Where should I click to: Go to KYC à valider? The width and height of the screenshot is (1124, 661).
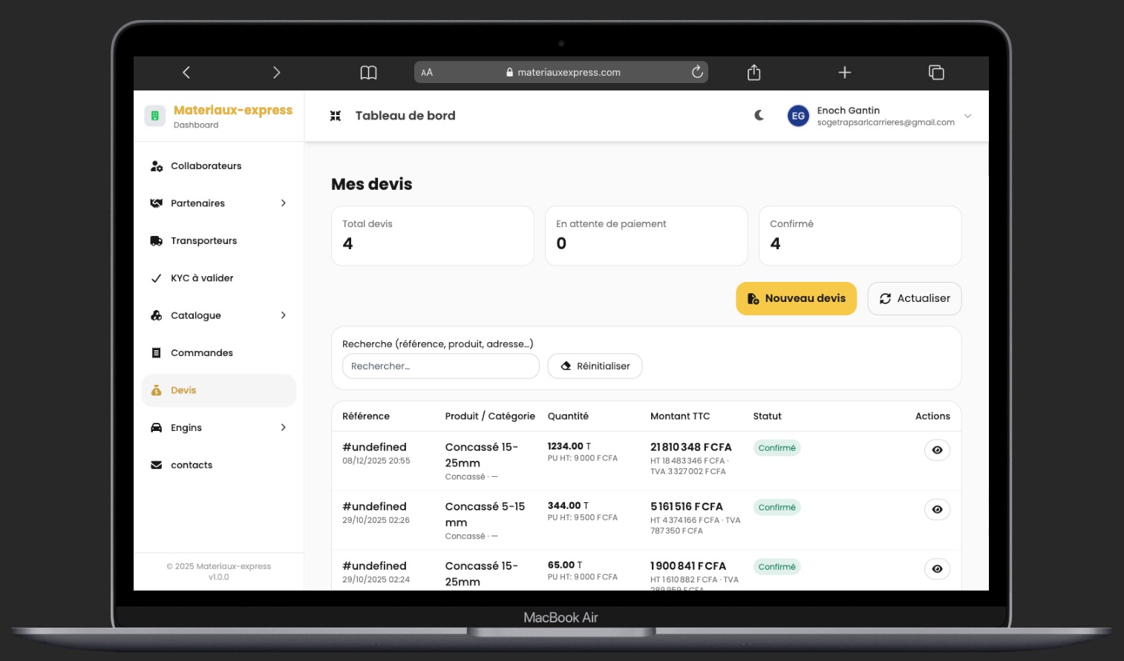pos(202,278)
